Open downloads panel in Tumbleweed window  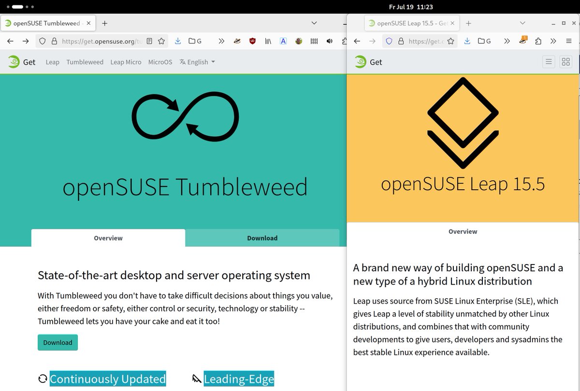178,41
